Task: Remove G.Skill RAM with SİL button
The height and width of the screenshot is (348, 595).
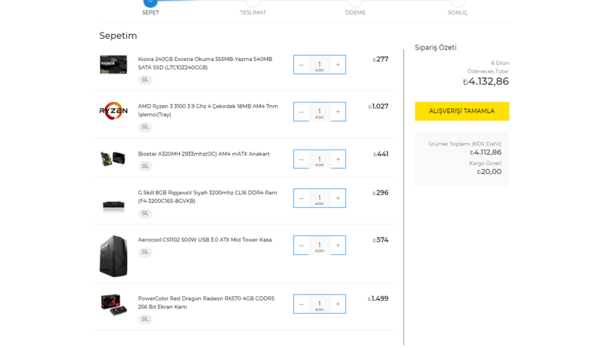Action: 145,213
